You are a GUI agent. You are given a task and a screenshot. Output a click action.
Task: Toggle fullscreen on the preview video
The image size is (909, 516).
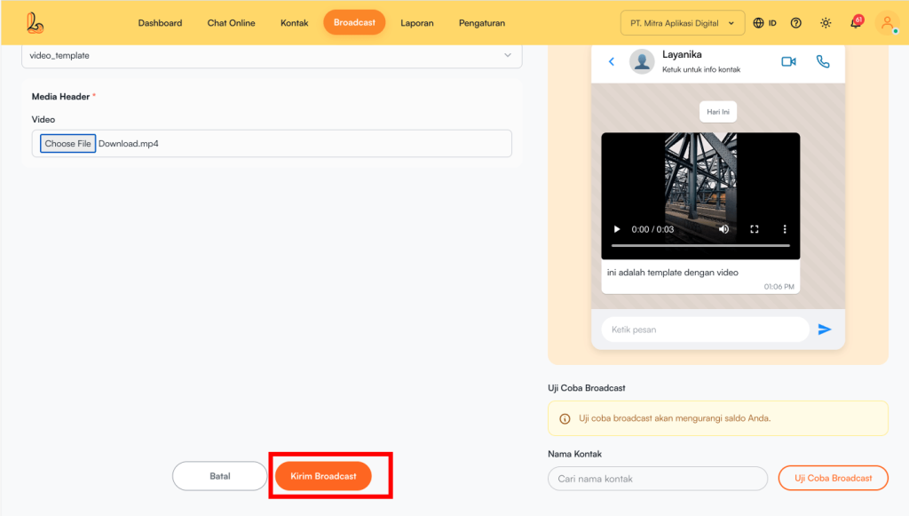(755, 229)
